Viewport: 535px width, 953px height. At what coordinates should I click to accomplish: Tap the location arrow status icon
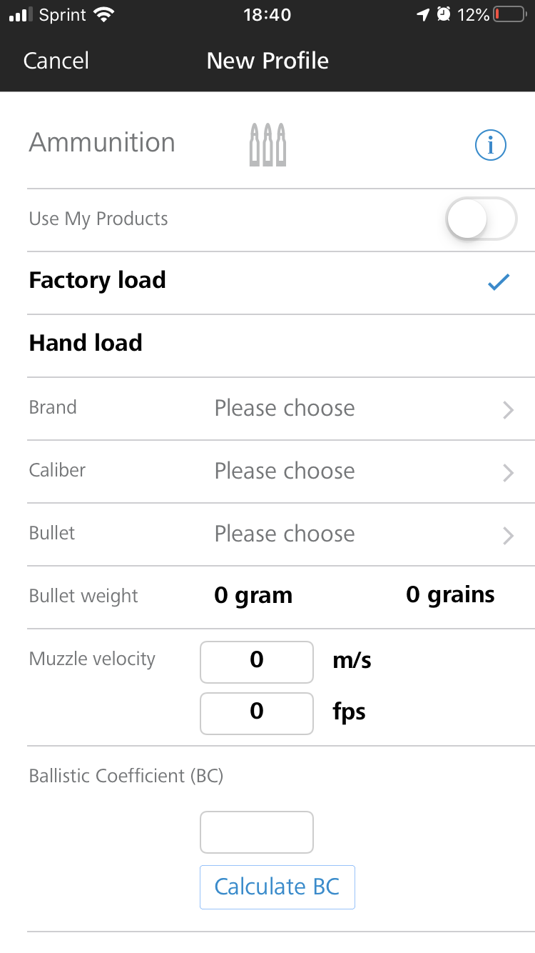(x=424, y=15)
